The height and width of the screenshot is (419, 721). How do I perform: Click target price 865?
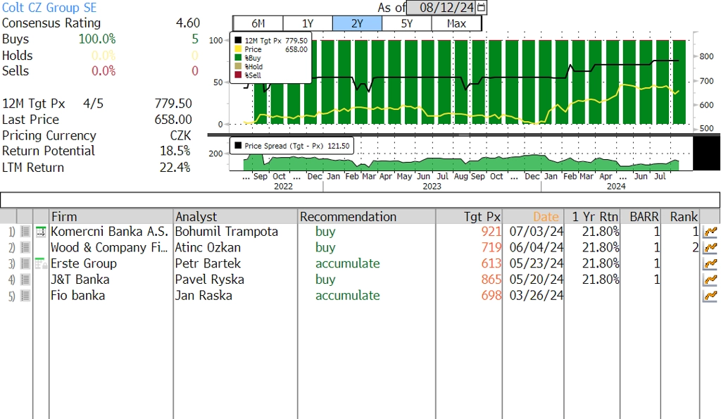(x=491, y=280)
